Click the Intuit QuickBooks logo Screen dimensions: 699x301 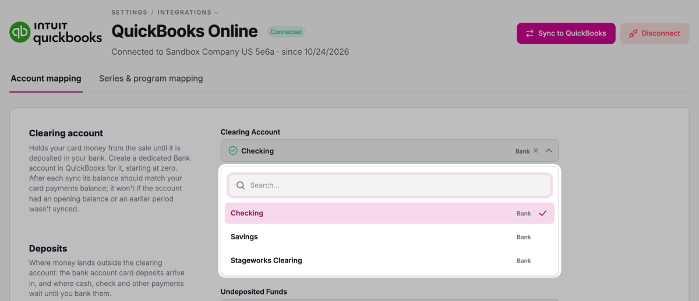click(x=56, y=33)
